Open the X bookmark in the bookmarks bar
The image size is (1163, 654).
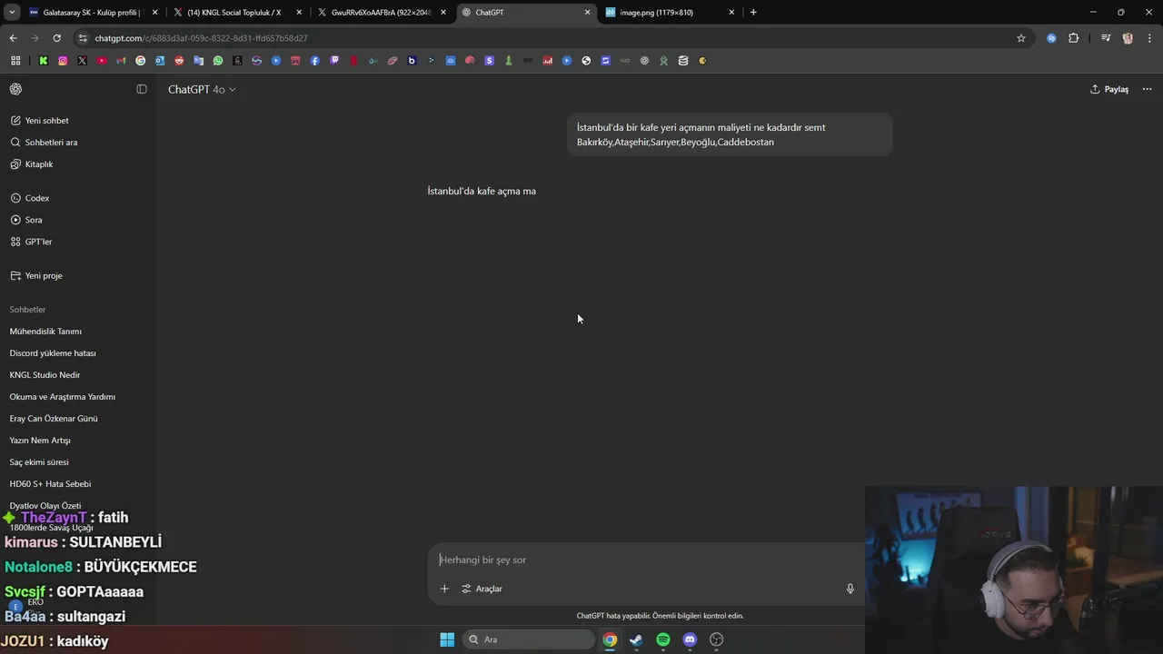83,61
